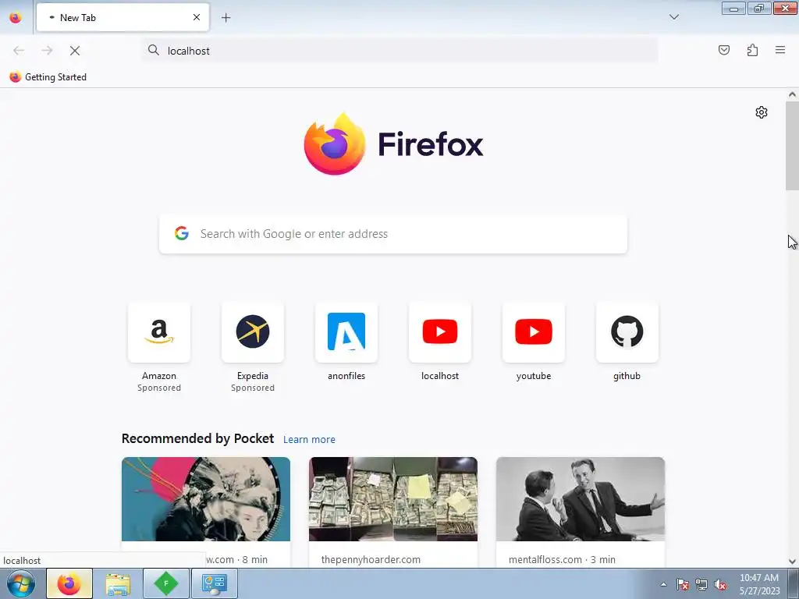This screenshot has height=599, width=799.
Task: Select the New Tab tab
Action: click(x=123, y=18)
